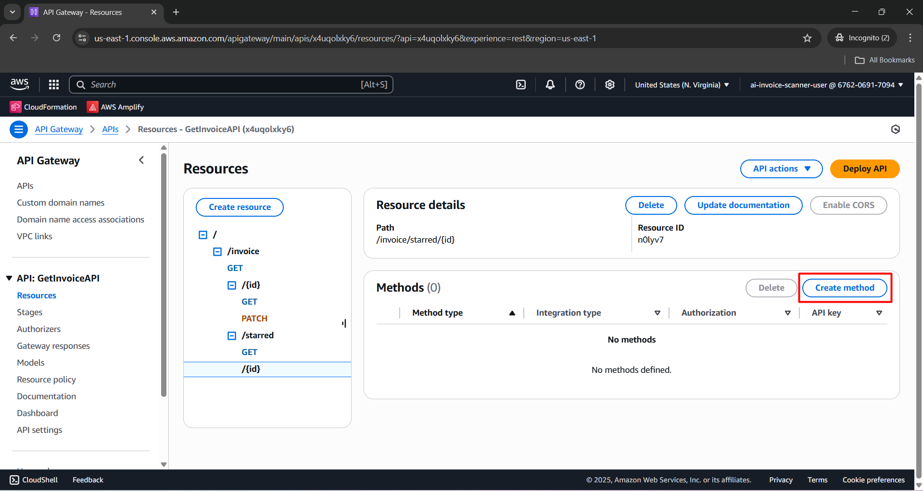Open Authorizers from the sidebar

[x=39, y=329]
